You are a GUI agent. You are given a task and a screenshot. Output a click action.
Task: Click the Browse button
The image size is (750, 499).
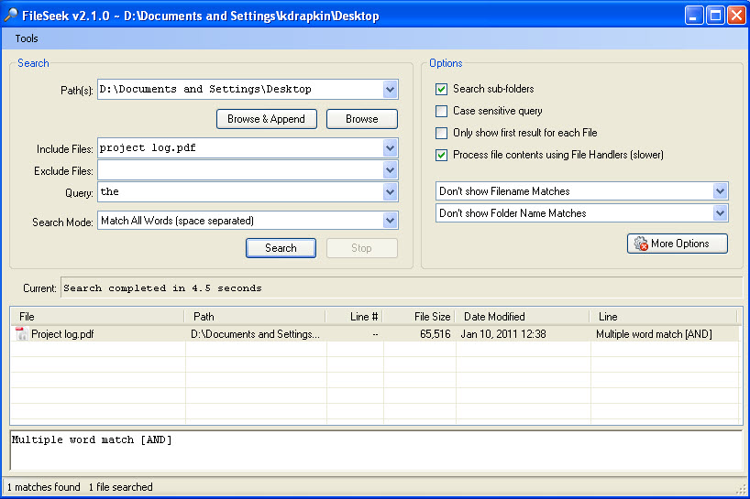(x=361, y=119)
